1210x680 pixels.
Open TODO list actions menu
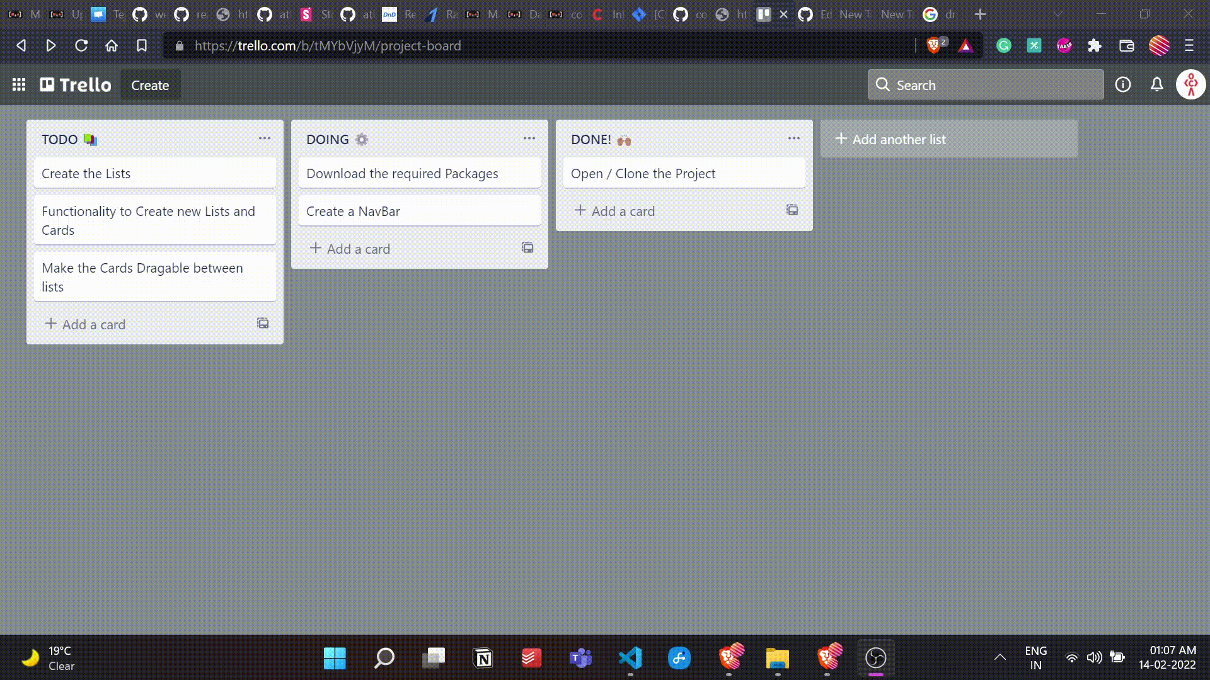pos(265,139)
